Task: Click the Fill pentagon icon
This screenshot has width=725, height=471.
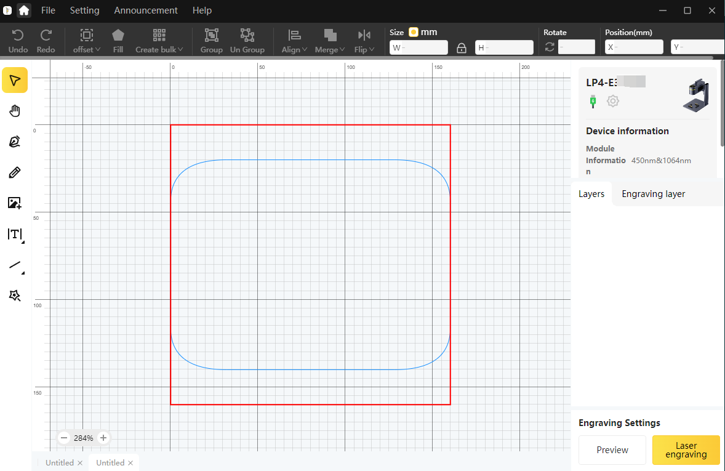Action: 118,36
